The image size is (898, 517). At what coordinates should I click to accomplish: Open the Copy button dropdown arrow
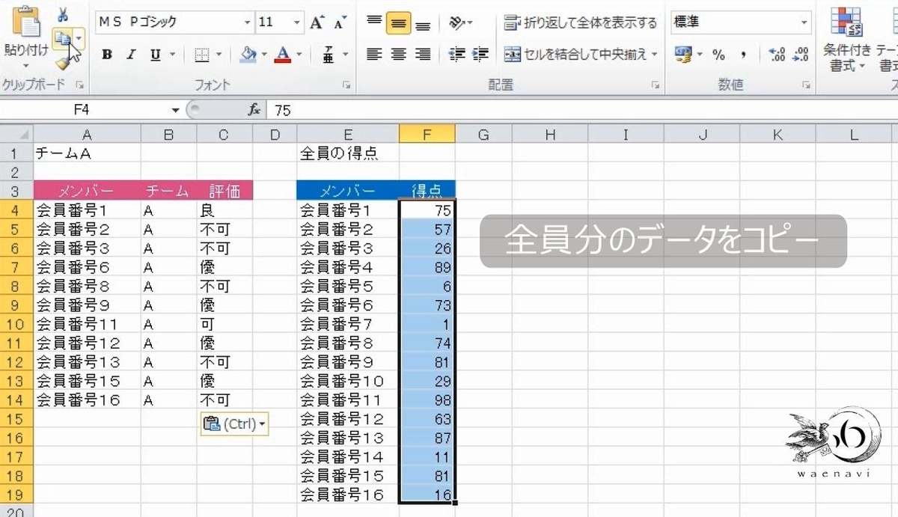tap(78, 37)
